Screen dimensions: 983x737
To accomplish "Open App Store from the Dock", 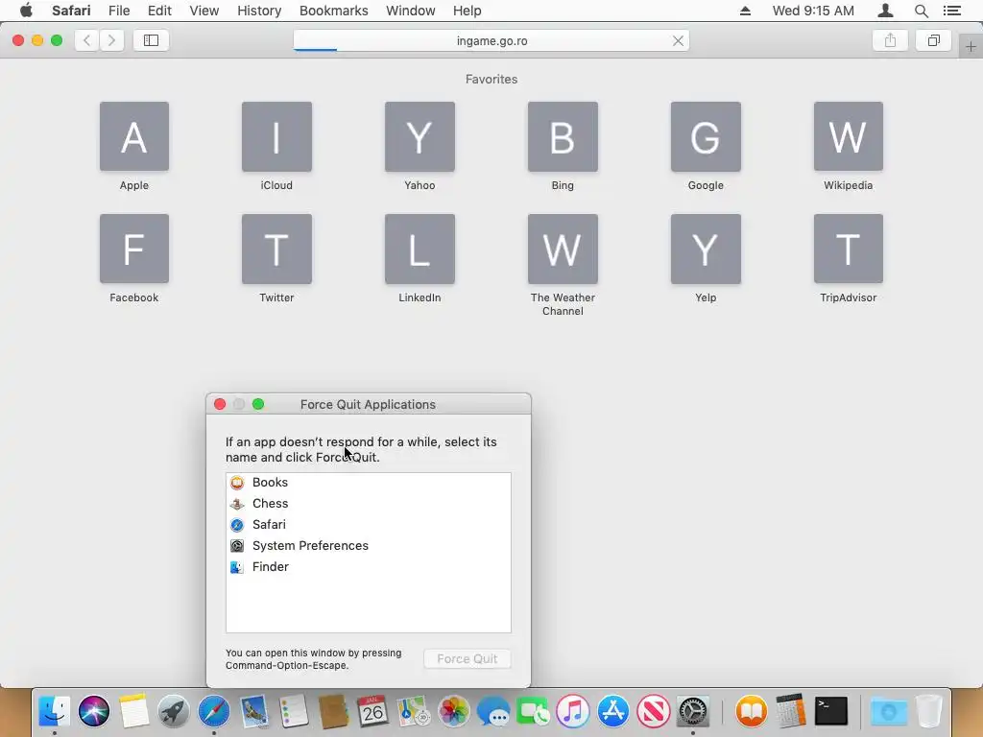I will pyautogui.click(x=612, y=711).
